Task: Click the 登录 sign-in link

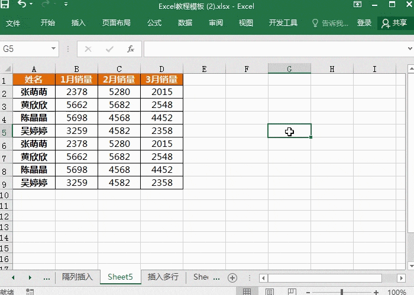Action: point(364,23)
